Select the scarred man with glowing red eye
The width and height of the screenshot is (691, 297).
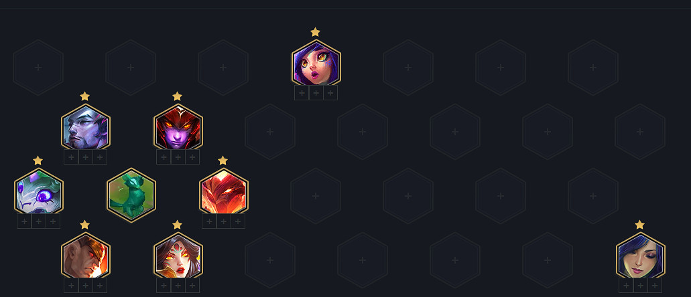point(86,256)
